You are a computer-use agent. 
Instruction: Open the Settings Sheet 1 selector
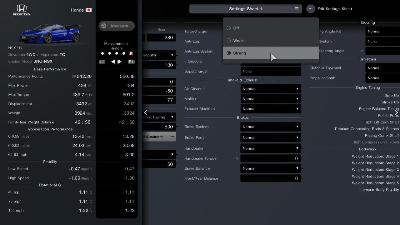(x=246, y=9)
